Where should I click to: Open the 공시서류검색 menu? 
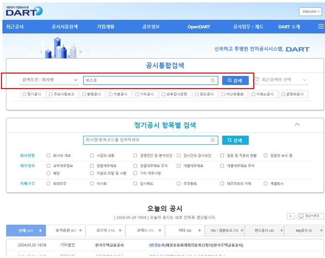tap(65, 27)
